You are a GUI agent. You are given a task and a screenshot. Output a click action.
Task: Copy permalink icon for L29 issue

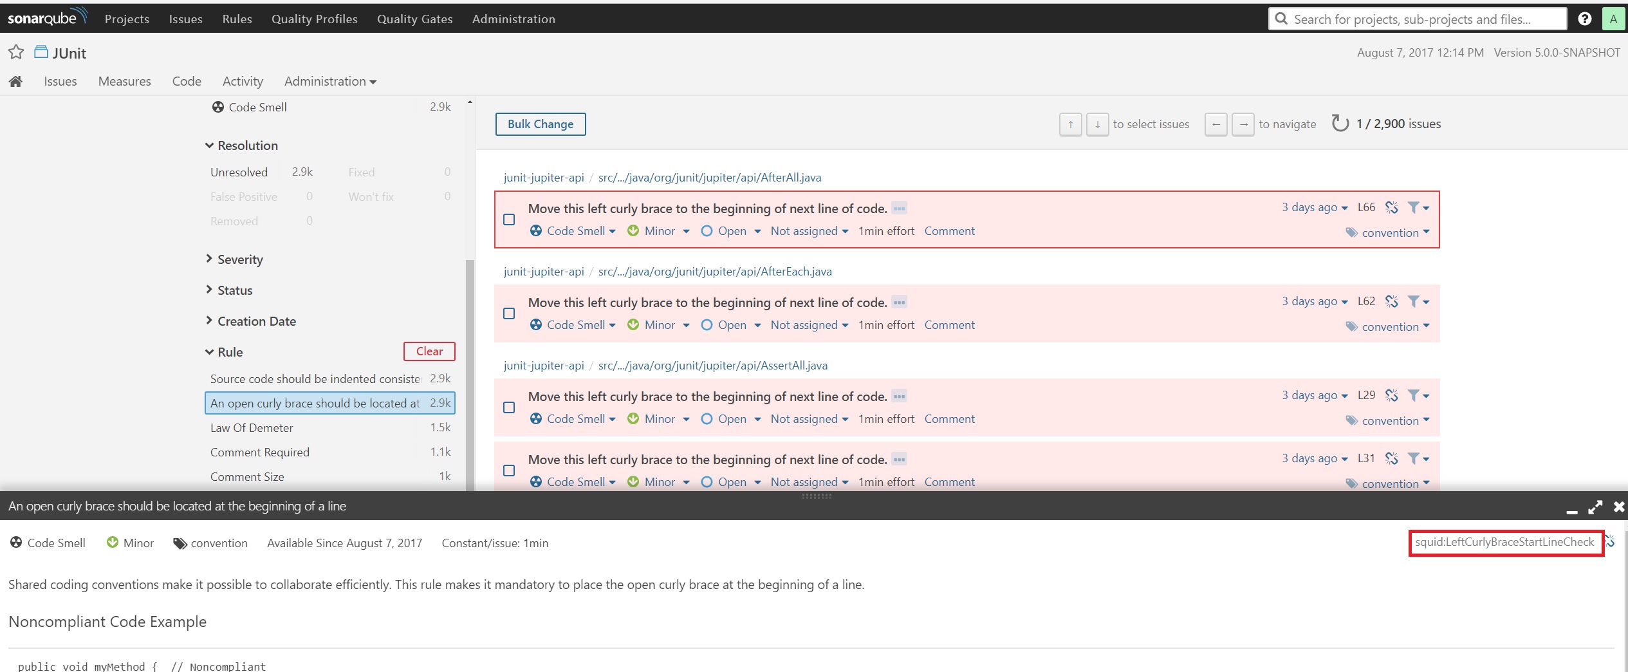1391,395
